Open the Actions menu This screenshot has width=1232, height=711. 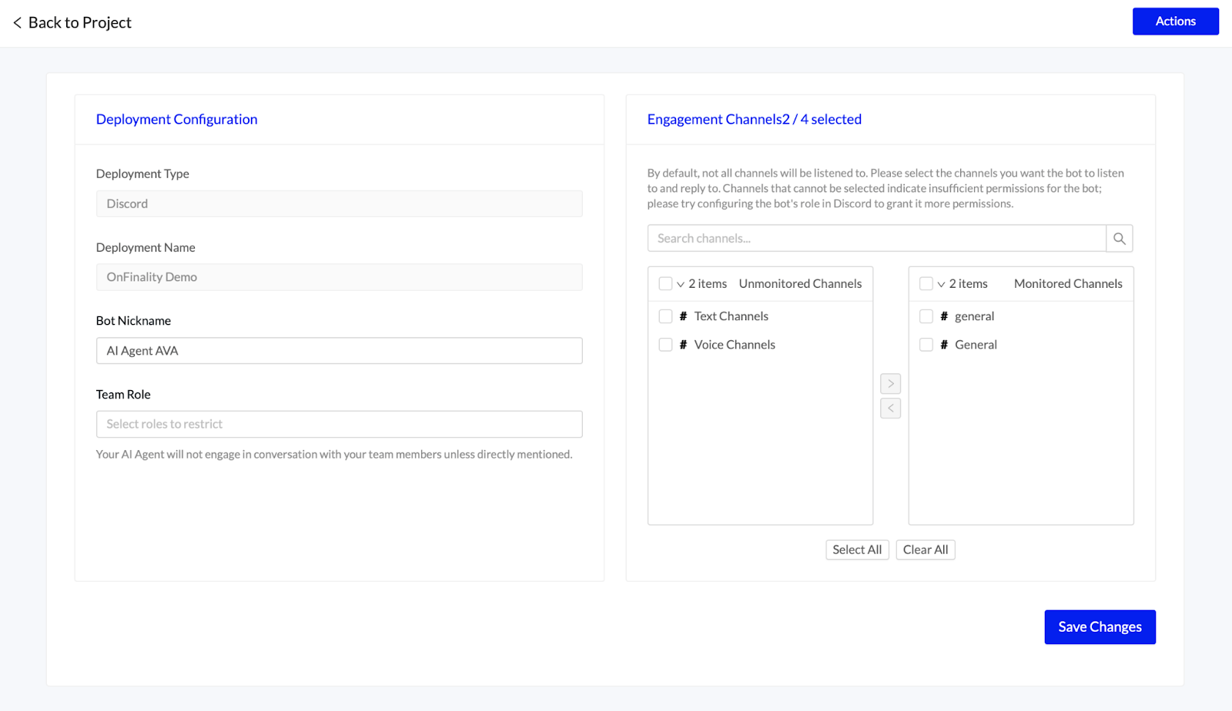pyautogui.click(x=1175, y=21)
